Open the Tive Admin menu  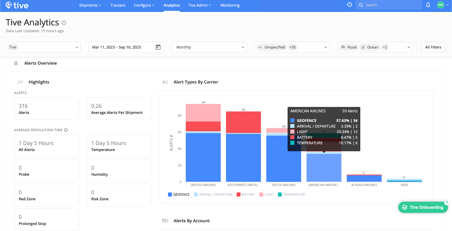(199, 5)
